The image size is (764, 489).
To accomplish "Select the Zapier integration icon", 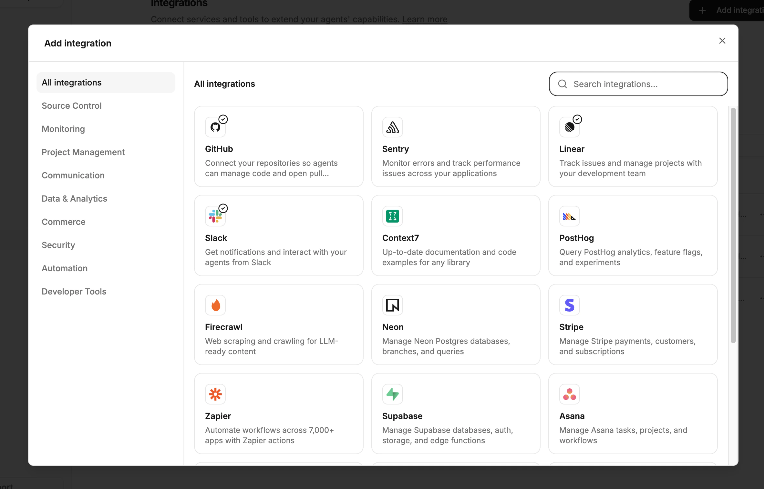I will 215,394.
